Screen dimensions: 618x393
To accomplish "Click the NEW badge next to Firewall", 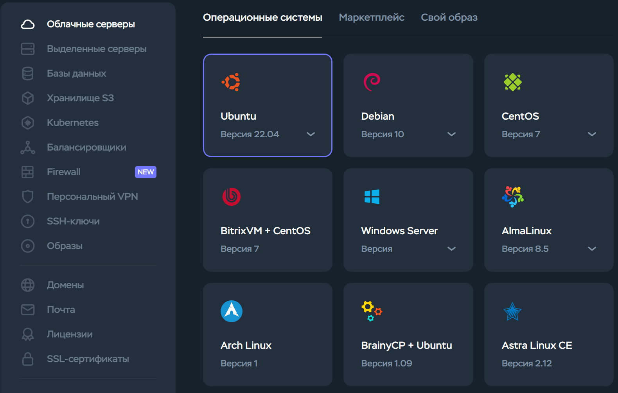I will 146,172.
